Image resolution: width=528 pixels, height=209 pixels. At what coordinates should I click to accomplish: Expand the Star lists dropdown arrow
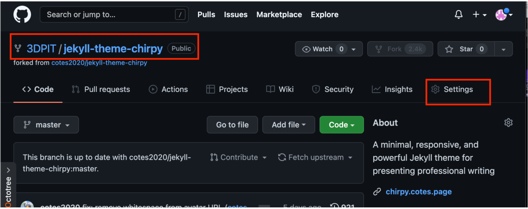tap(503, 49)
